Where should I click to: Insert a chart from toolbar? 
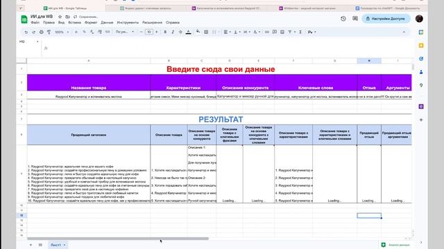[282, 33]
